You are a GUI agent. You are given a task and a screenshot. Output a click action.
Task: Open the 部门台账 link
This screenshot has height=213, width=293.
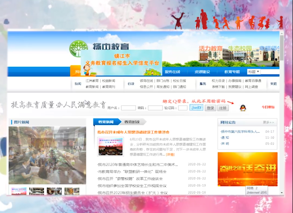(x=163, y=81)
